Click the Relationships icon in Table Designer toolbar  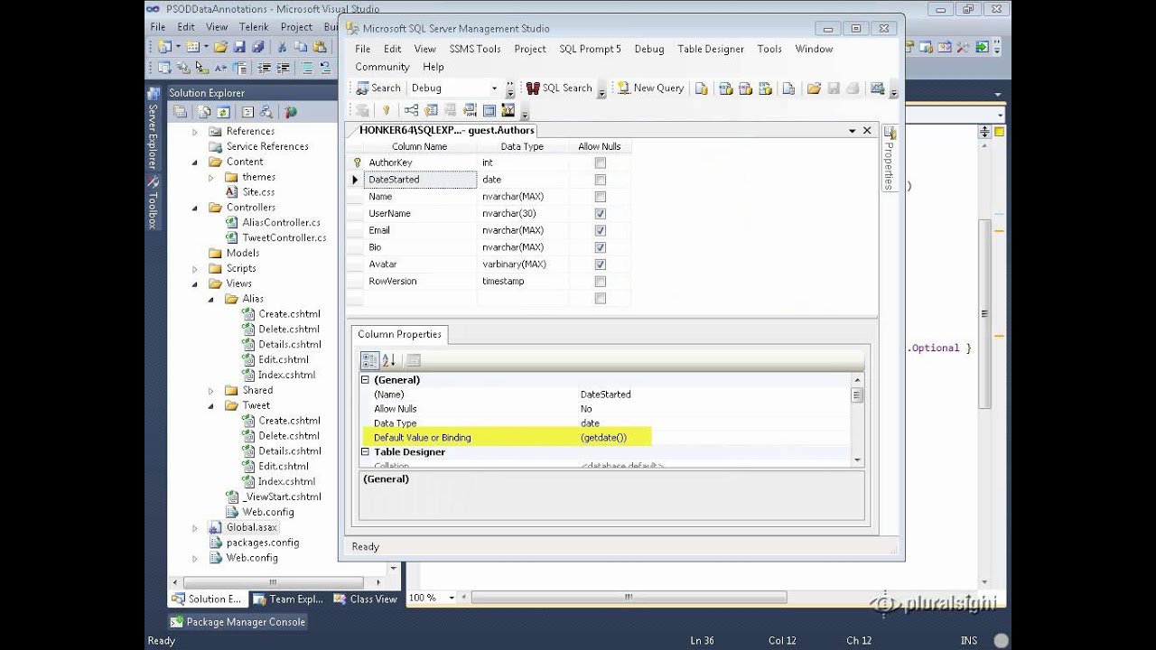[411, 111]
